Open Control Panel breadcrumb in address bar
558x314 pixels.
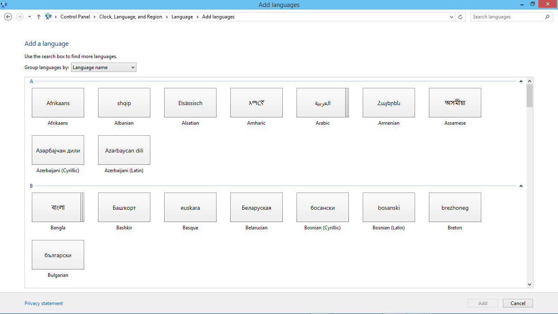[75, 17]
